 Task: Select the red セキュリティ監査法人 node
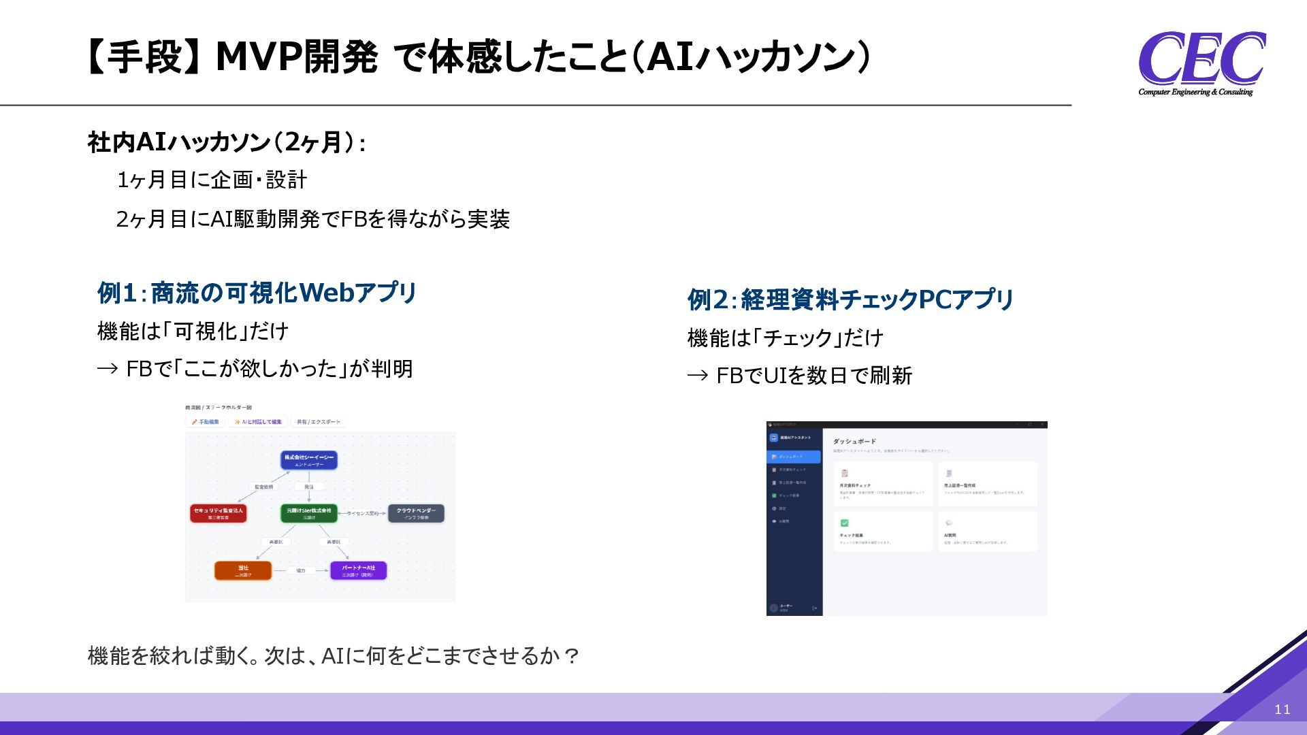coord(219,513)
